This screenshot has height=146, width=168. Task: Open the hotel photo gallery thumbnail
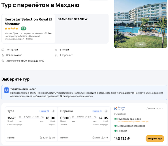coord(141,24)
